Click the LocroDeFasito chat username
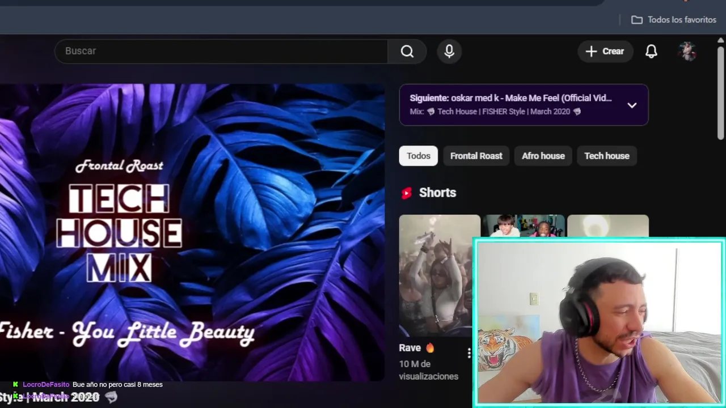This screenshot has height=408, width=726. (x=46, y=384)
